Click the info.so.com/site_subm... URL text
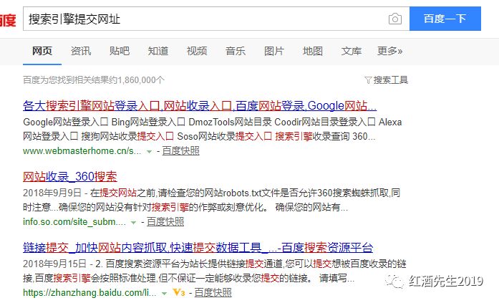Image resolution: width=499 pixels, height=303 pixels. coord(74,222)
